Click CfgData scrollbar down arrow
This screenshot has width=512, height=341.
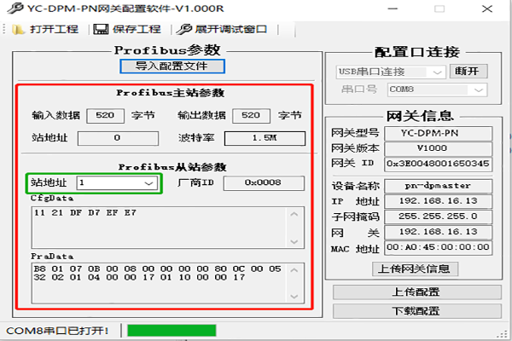point(294,242)
